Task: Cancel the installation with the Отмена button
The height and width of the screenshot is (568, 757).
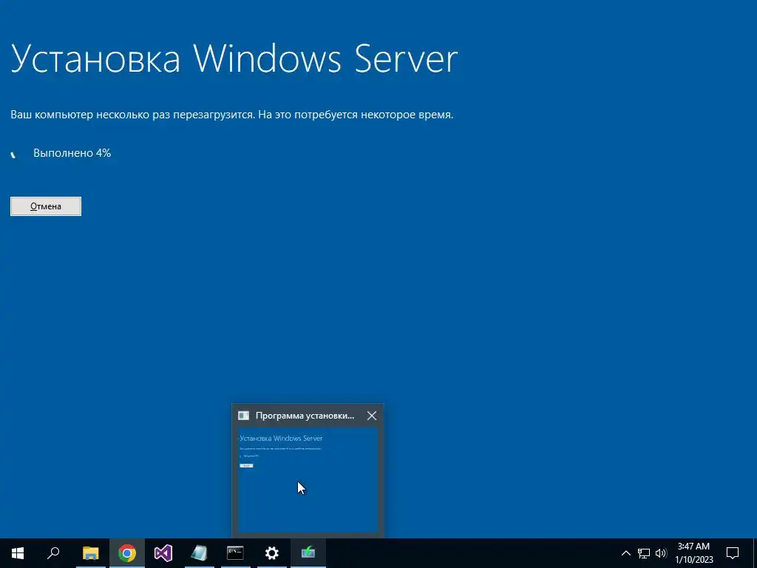Action: [x=46, y=206]
